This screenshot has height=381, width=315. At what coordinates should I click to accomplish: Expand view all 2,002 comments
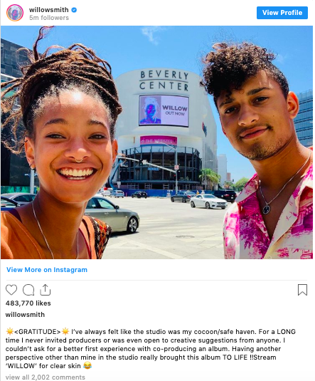click(x=46, y=377)
